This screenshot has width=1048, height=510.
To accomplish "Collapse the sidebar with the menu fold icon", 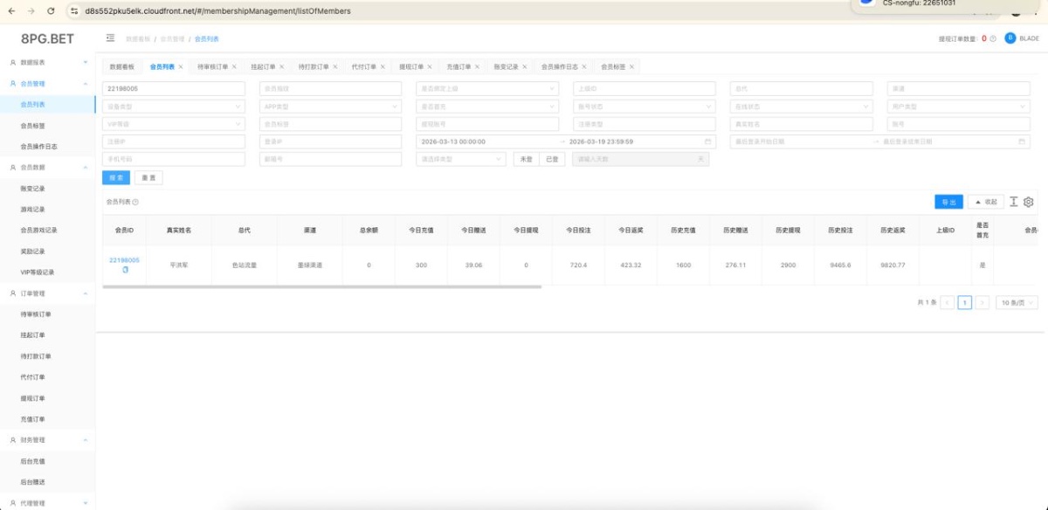I will click(110, 38).
